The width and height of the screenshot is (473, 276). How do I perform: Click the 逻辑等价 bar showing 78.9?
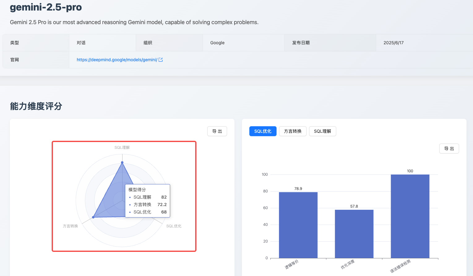pyautogui.click(x=298, y=224)
